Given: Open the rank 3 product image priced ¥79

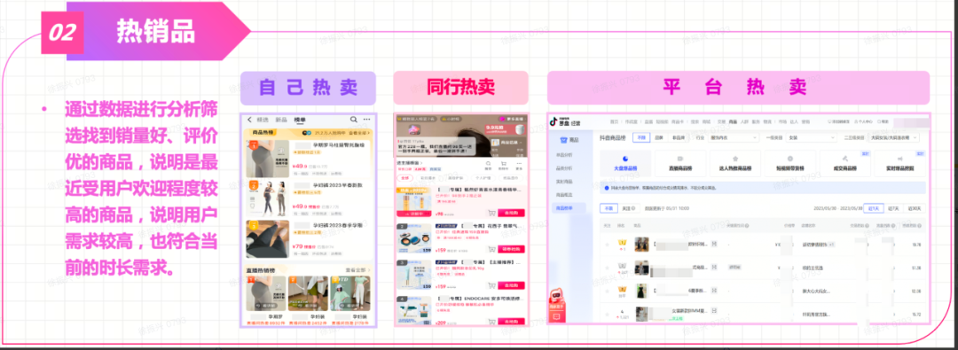Looking at the screenshot, I should click(267, 239).
